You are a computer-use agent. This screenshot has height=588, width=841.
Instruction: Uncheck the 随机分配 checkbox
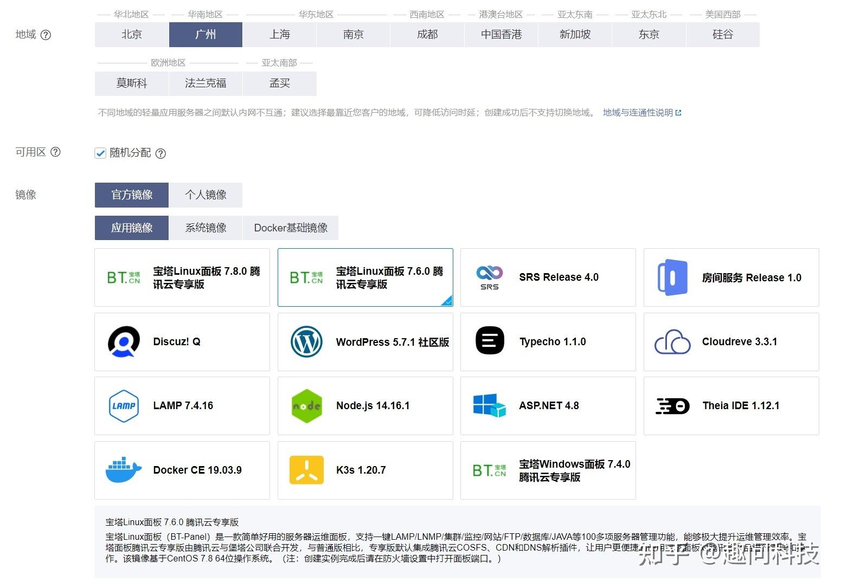100,153
